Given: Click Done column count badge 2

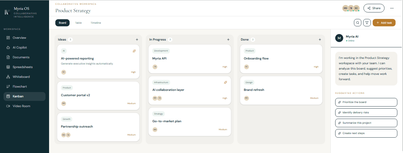Looking at the screenshot, I should [x=253, y=40].
